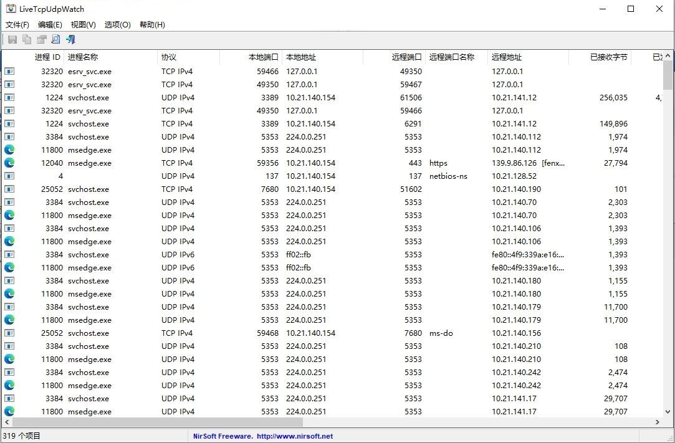Open the 视图(V) menu
Screen dimensions: 675x443
click(83, 25)
